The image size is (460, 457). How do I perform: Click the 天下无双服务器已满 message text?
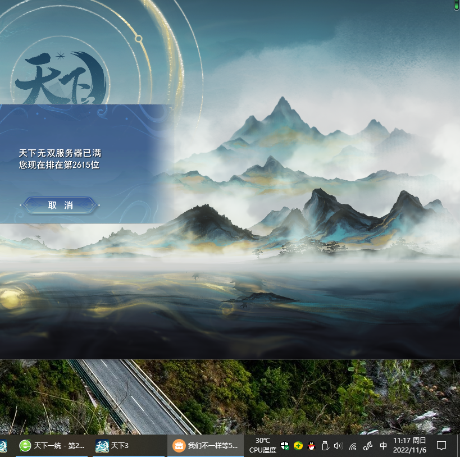[x=60, y=153]
